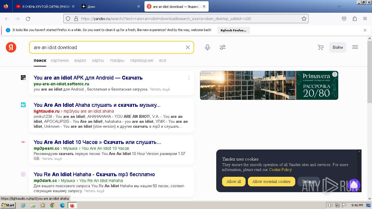The image size is (372, 209).
Task: Close the Дзен tab
Action: tap(139, 6)
